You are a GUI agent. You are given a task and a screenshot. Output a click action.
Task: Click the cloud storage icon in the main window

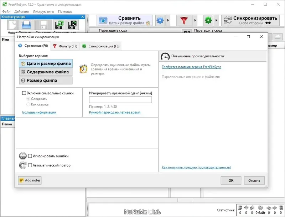[x=278, y=37]
